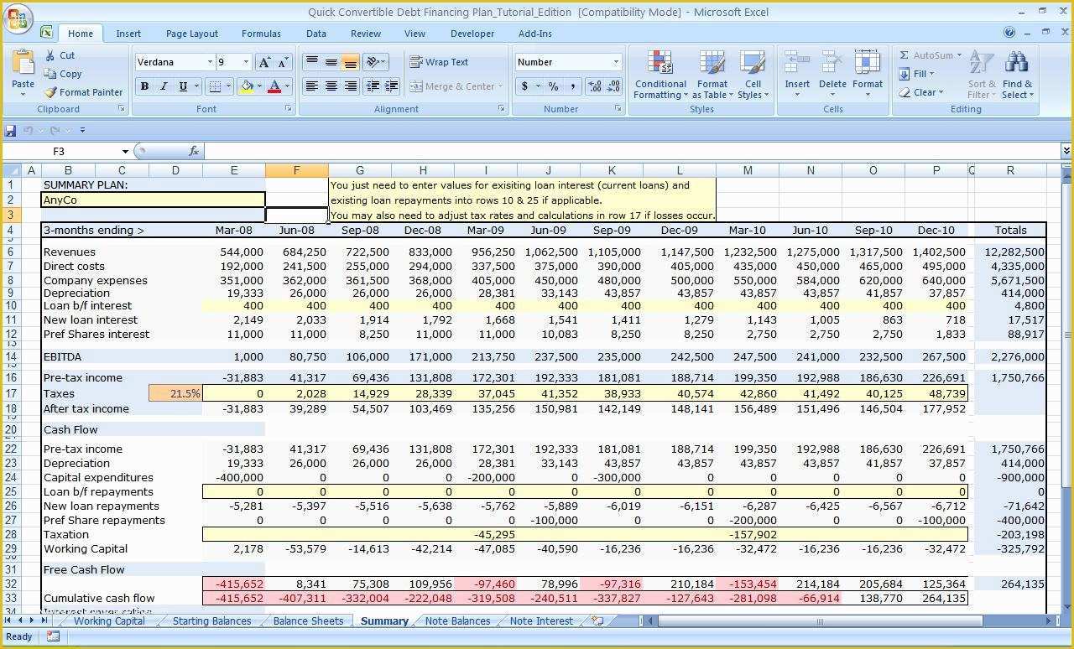Decrease cell indent

coord(373,86)
